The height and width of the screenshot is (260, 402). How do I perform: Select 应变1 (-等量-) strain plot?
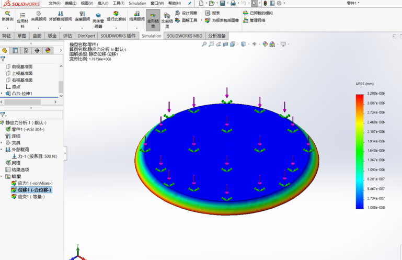(28, 197)
